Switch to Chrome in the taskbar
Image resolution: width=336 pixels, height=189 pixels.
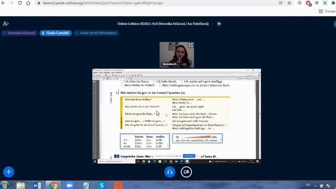point(53,185)
